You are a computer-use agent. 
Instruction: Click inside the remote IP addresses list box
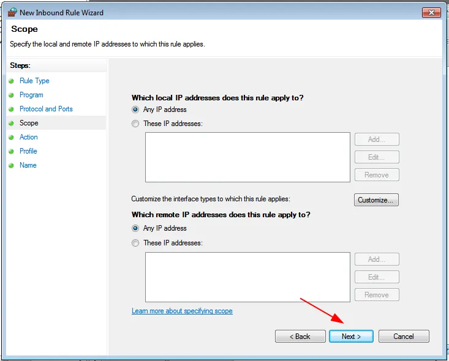pos(247,277)
